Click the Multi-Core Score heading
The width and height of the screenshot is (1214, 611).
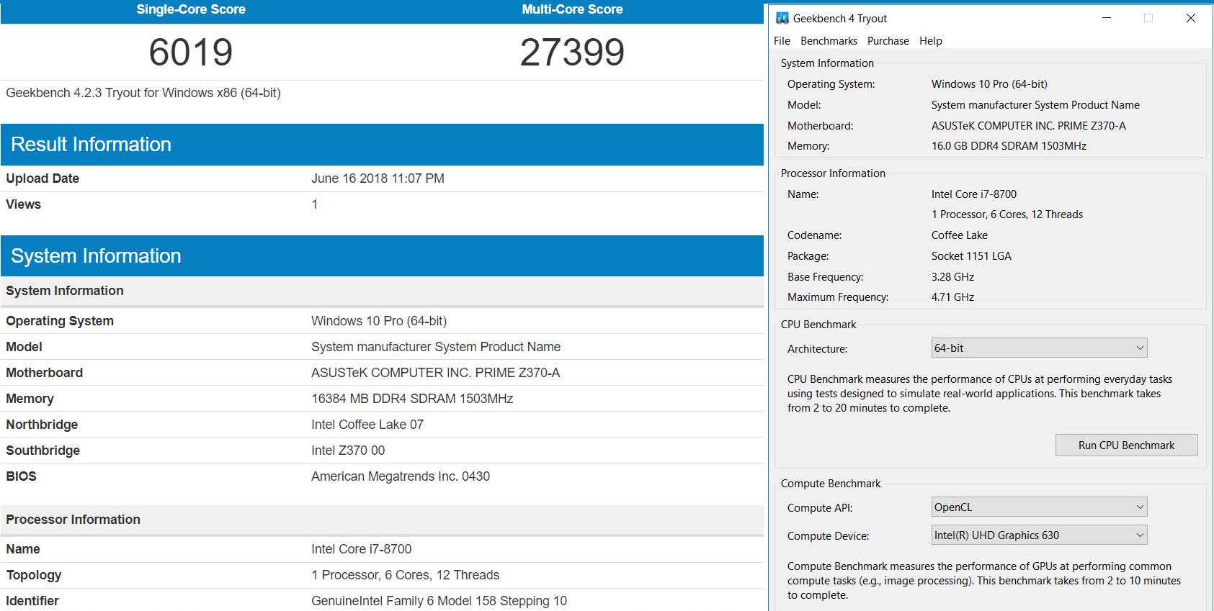click(572, 9)
